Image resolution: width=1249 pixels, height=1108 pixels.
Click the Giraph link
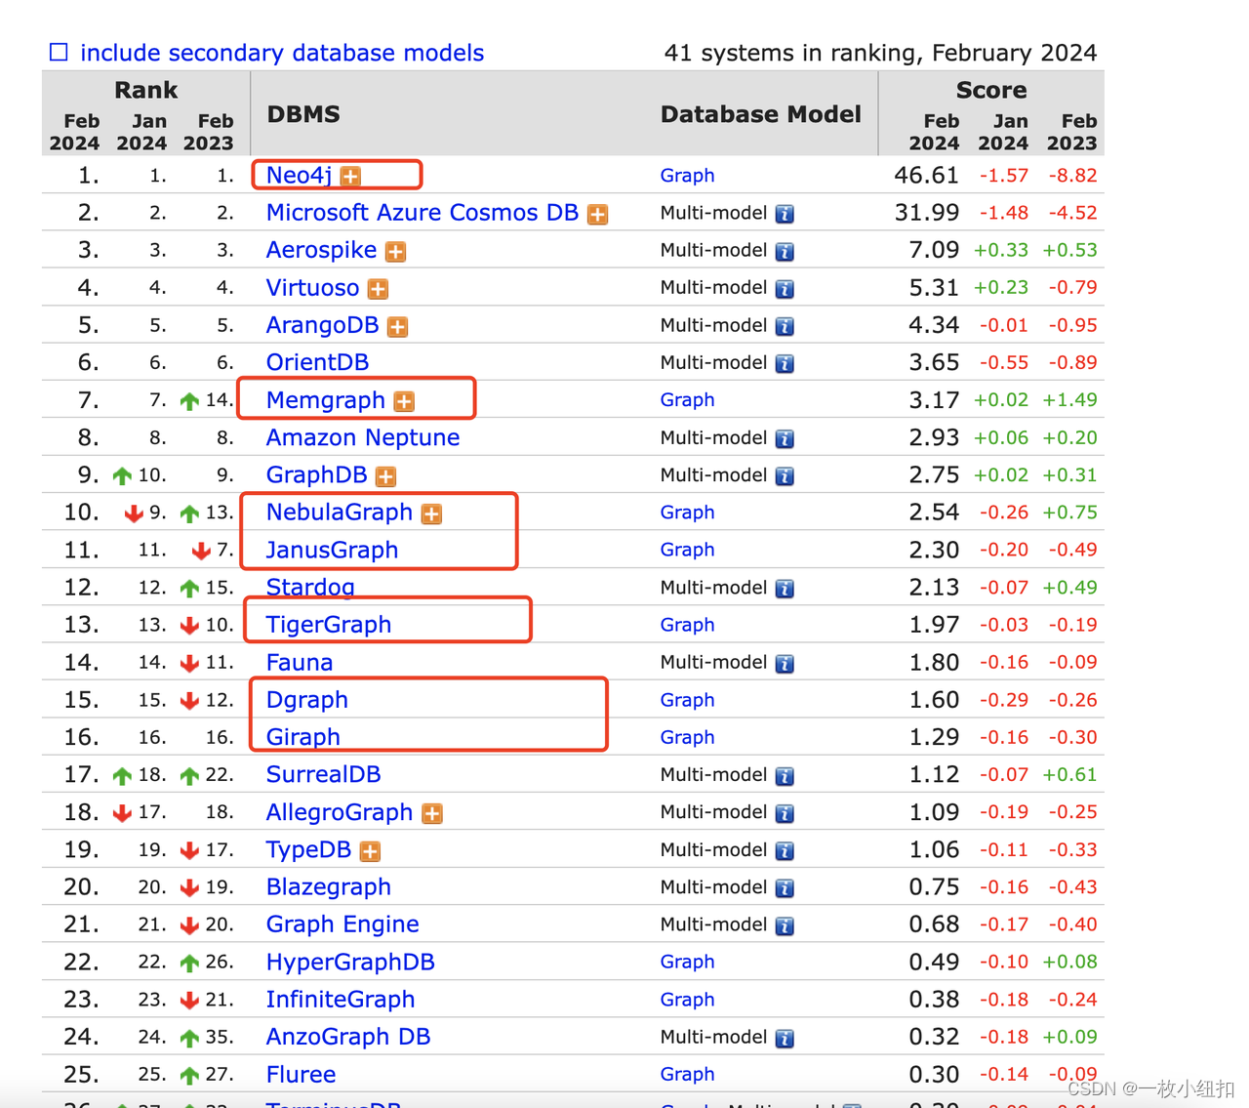303,737
